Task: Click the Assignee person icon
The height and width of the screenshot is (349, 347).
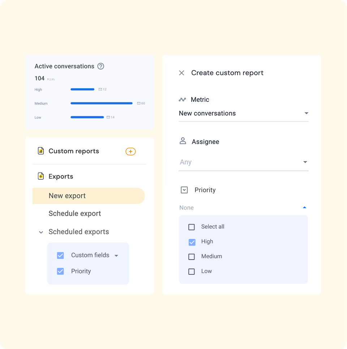Action: pyautogui.click(x=183, y=142)
